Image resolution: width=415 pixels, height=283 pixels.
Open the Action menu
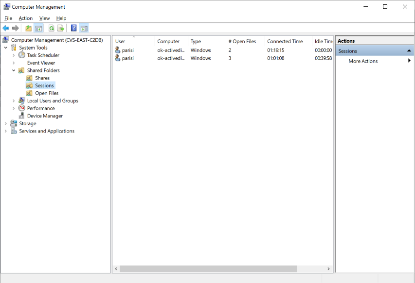click(26, 18)
